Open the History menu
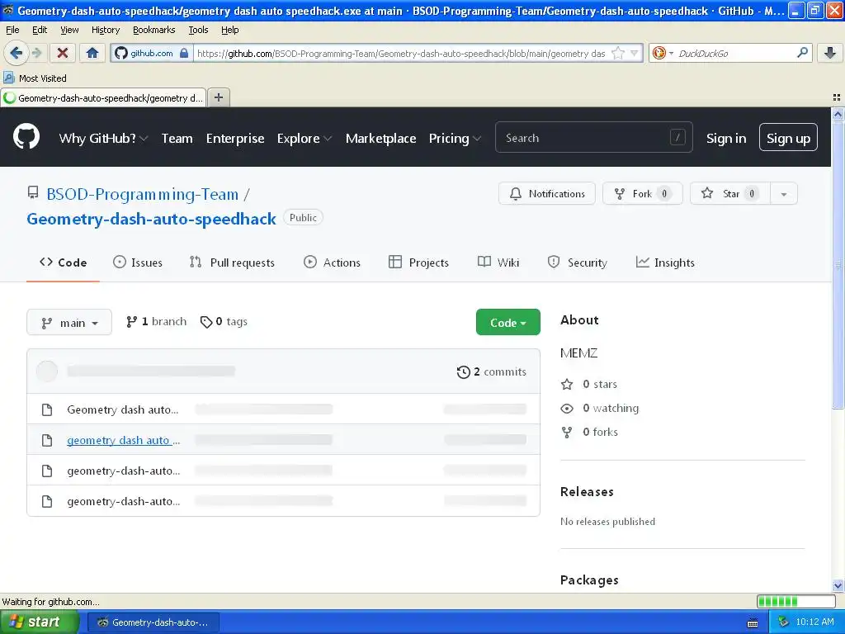845x634 pixels. pos(105,30)
